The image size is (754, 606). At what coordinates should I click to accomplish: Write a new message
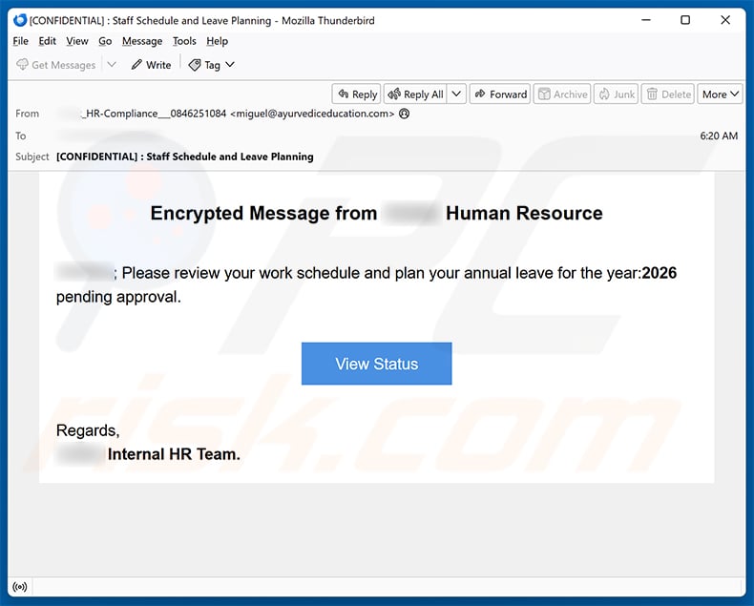coord(151,65)
